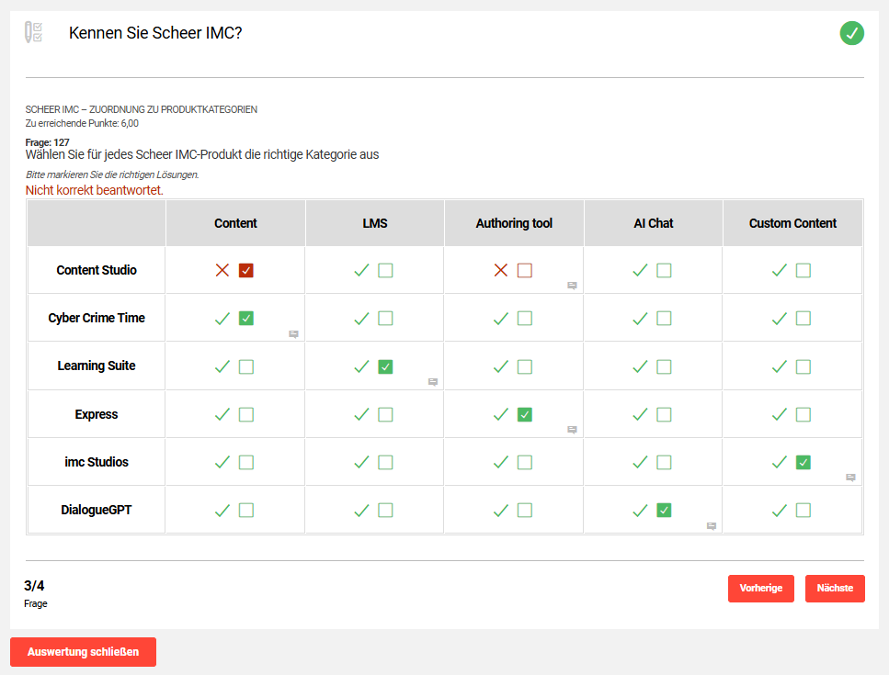Check the Content checkbox for imc Studios
This screenshot has height=675, width=889.
click(x=246, y=462)
